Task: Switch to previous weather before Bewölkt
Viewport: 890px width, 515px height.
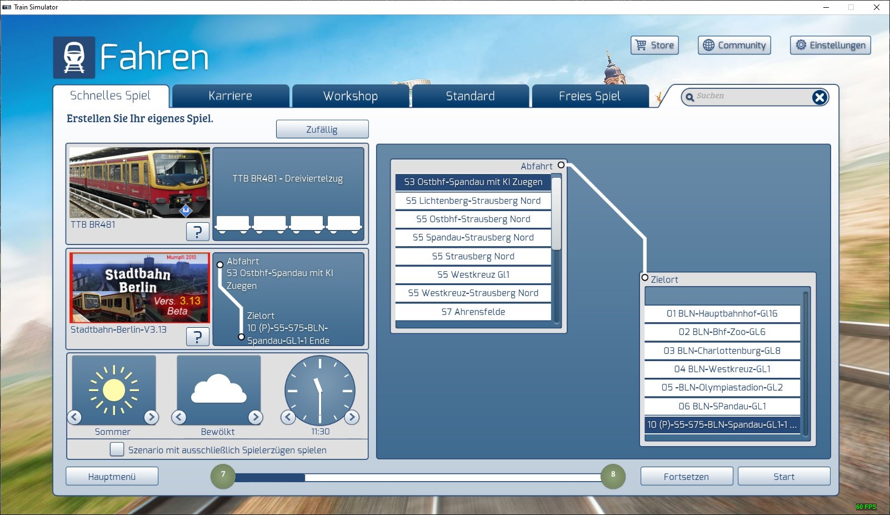Action: [x=179, y=417]
